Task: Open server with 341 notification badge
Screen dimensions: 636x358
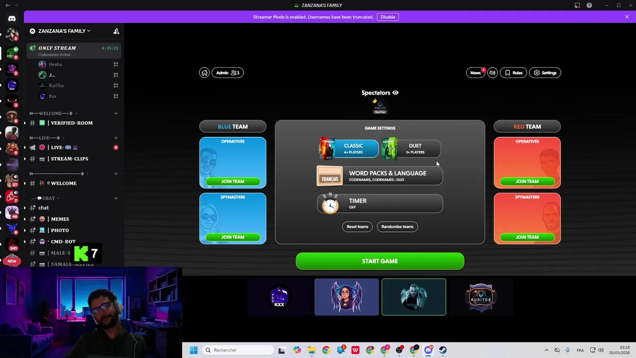Action: 12,243
